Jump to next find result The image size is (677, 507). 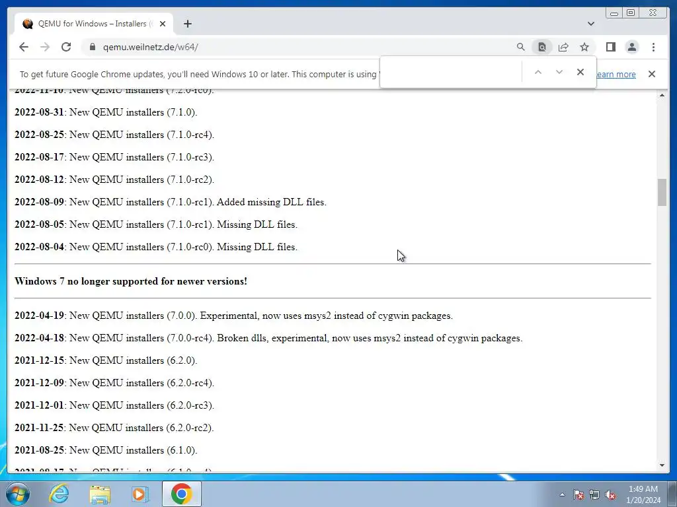559,72
